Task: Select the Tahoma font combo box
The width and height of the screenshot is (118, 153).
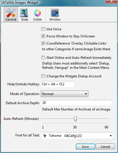Action: tap(77, 136)
